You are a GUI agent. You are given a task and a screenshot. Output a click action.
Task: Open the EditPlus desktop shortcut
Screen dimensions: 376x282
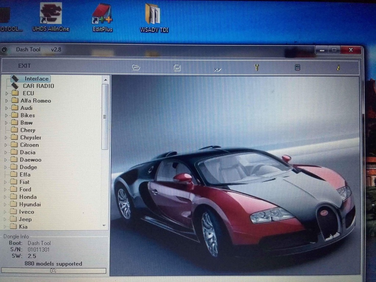[102, 18]
